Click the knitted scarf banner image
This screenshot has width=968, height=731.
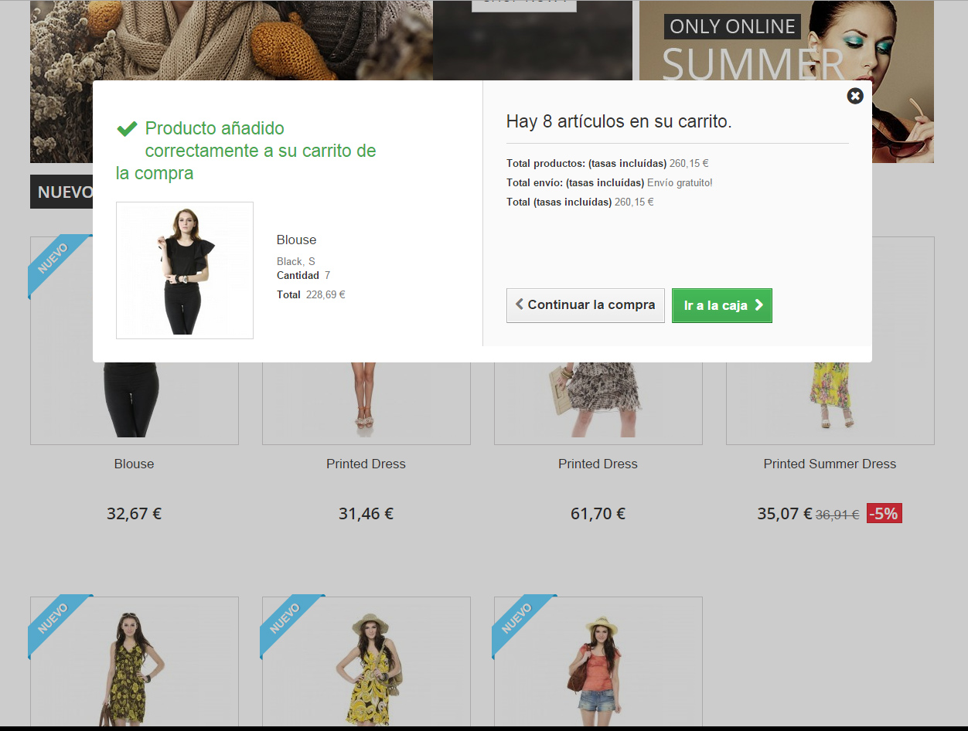pos(231,40)
